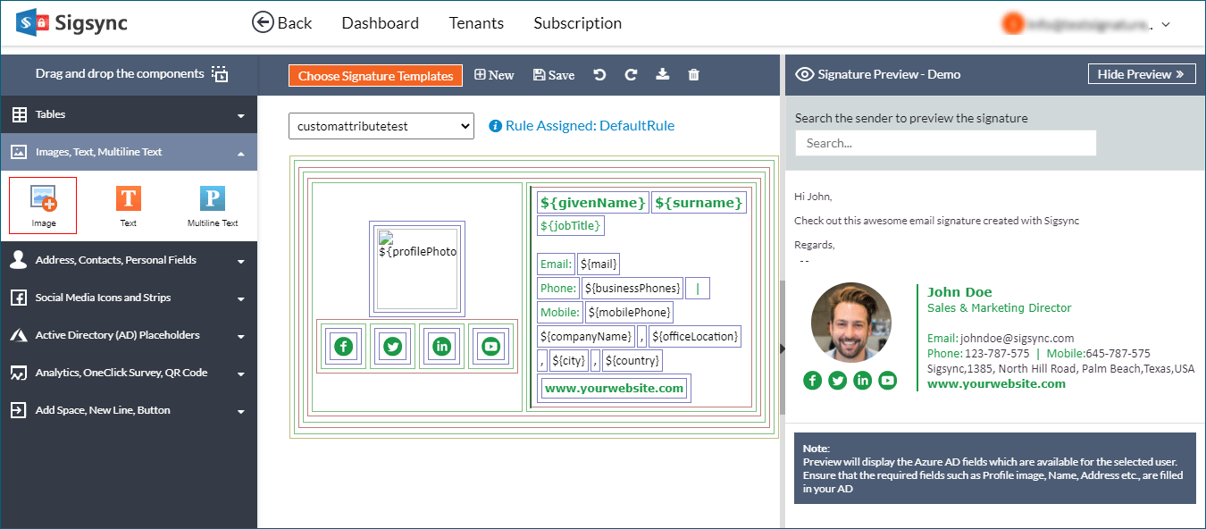
Task: Select the ${city} placeholder
Action: click(568, 360)
